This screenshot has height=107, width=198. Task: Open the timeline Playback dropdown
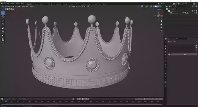click(x=8, y=99)
